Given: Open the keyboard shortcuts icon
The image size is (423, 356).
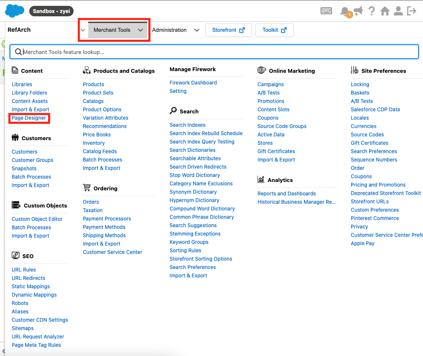Looking at the screenshot, I should tap(326, 11).
